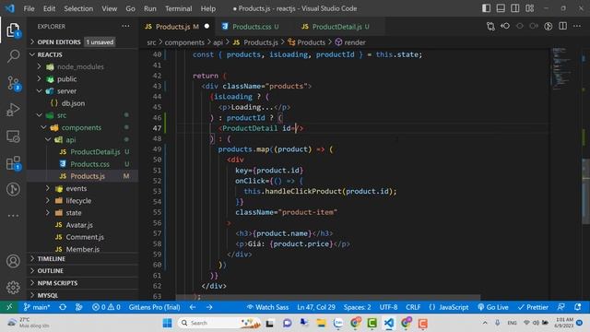This screenshot has width=590, height=332.
Task: Go to previous change icon in editor toolbar
Action: (505, 26)
